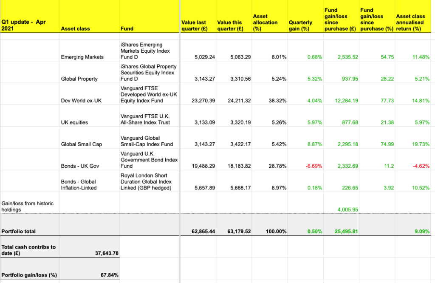Select the 'Bonds - UK Gov' cell
Image resolution: width=435 pixels, height=283 pixels.
click(90, 159)
